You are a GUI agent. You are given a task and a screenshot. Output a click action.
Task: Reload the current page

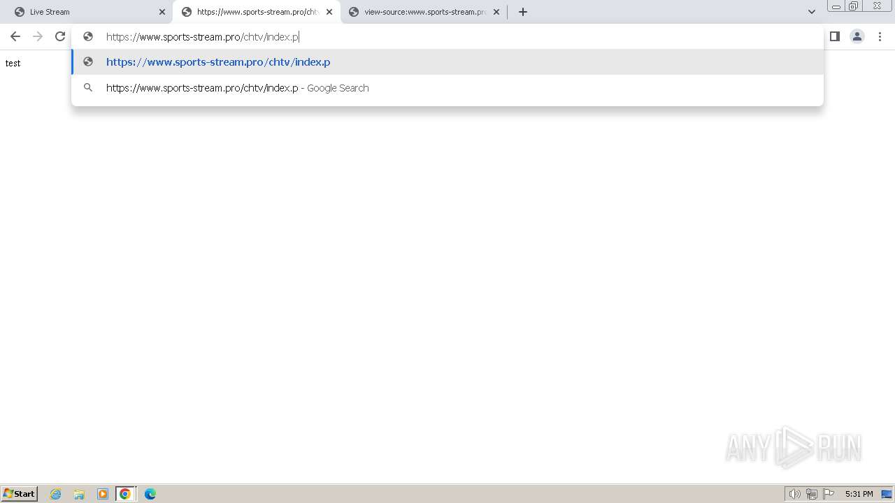tap(60, 36)
